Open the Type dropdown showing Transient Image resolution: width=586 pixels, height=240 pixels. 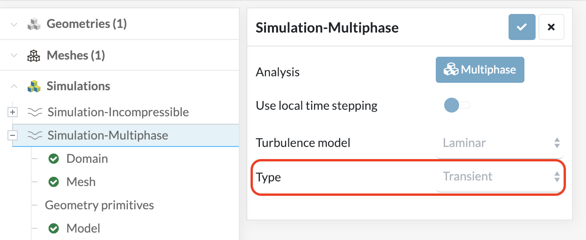499,177
